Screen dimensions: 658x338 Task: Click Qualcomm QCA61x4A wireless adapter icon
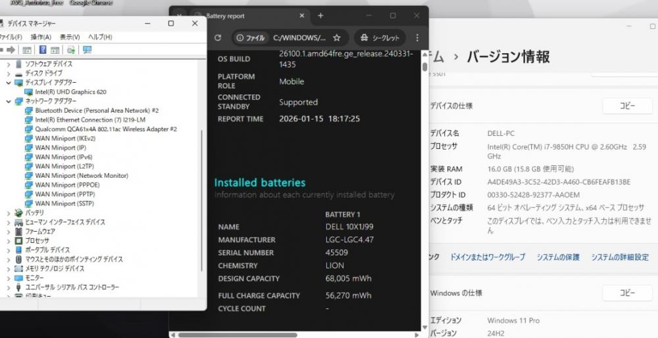(28, 129)
